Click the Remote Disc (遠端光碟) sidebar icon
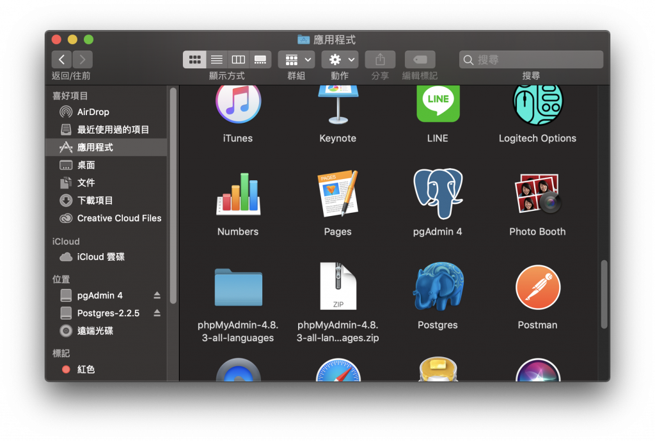The height and width of the screenshot is (441, 655). pyautogui.click(x=66, y=331)
